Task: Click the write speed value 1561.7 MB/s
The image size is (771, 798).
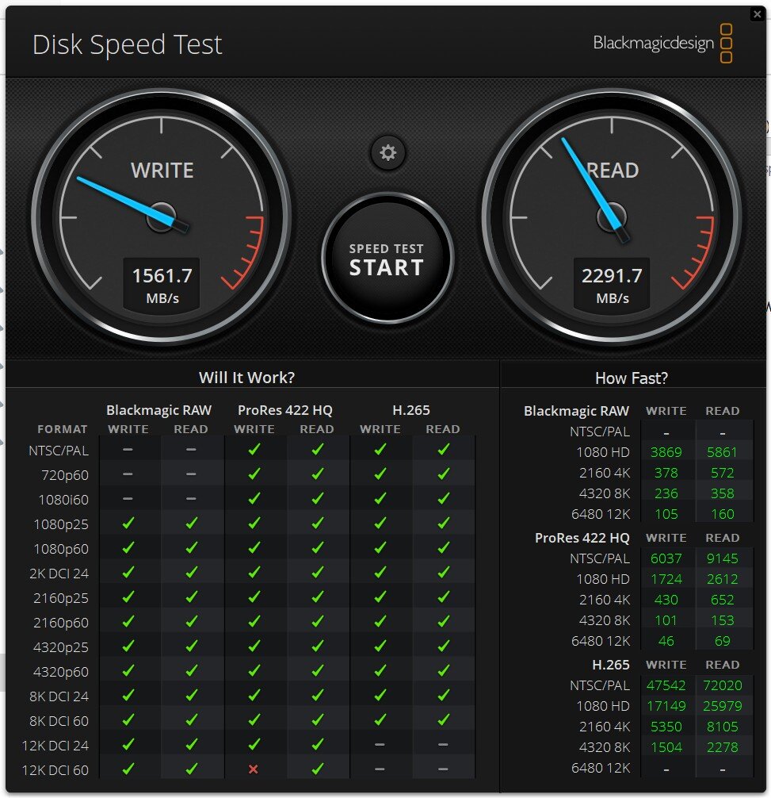Action: (162, 284)
